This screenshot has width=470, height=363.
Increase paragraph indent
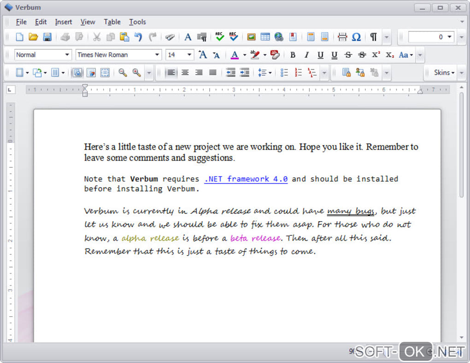point(245,72)
